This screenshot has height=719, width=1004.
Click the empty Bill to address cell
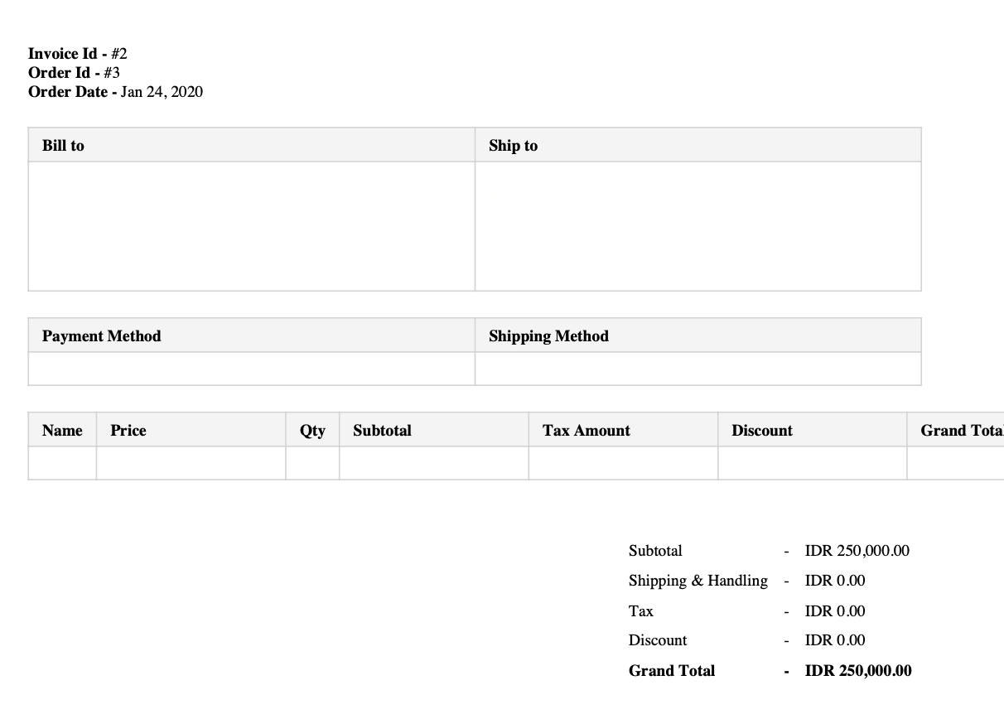pyautogui.click(x=252, y=226)
